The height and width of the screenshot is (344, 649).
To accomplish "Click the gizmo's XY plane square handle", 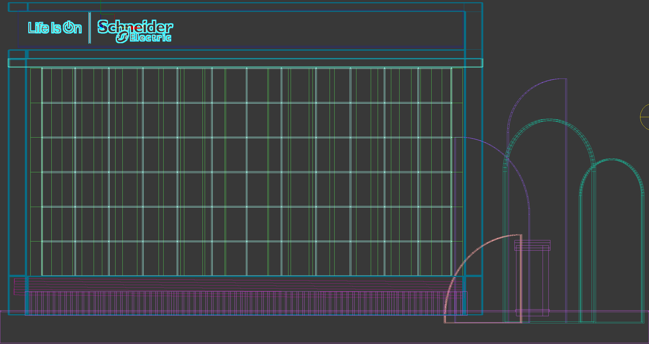I will click(108, 21).
